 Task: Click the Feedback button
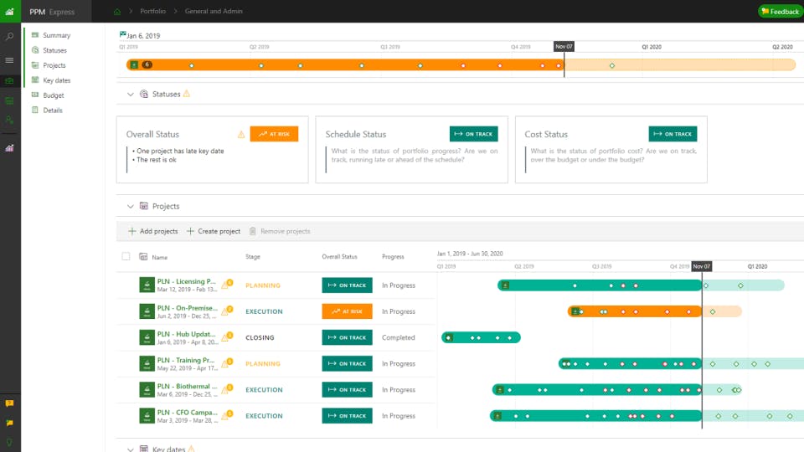pyautogui.click(x=780, y=11)
